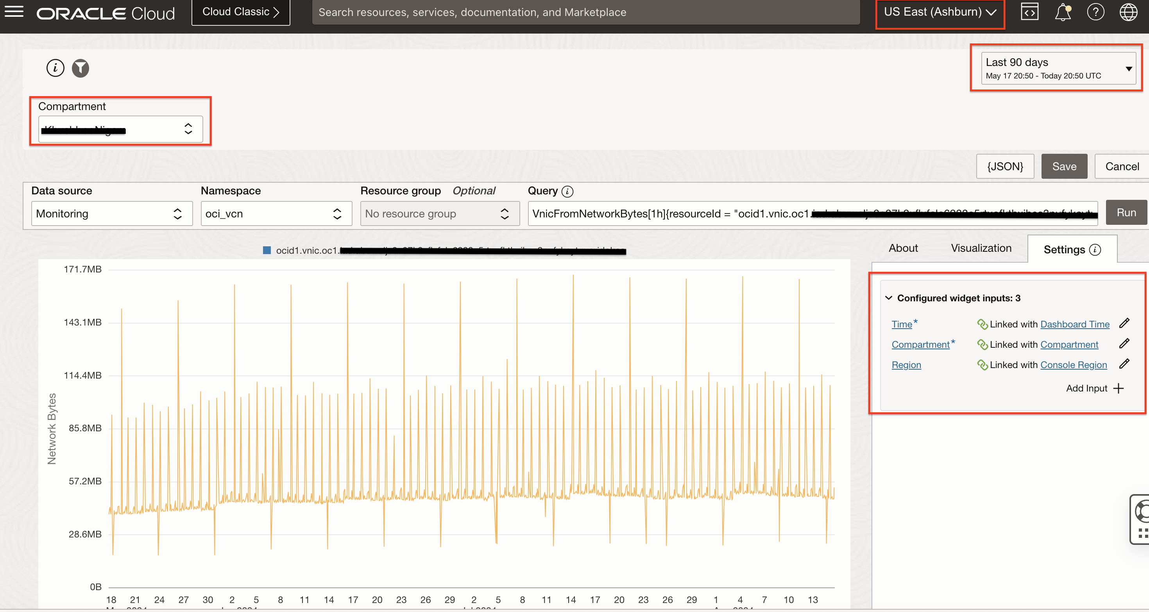
Task: Click the dashboard info icon
Action: pyautogui.click(x=55, y=68)
